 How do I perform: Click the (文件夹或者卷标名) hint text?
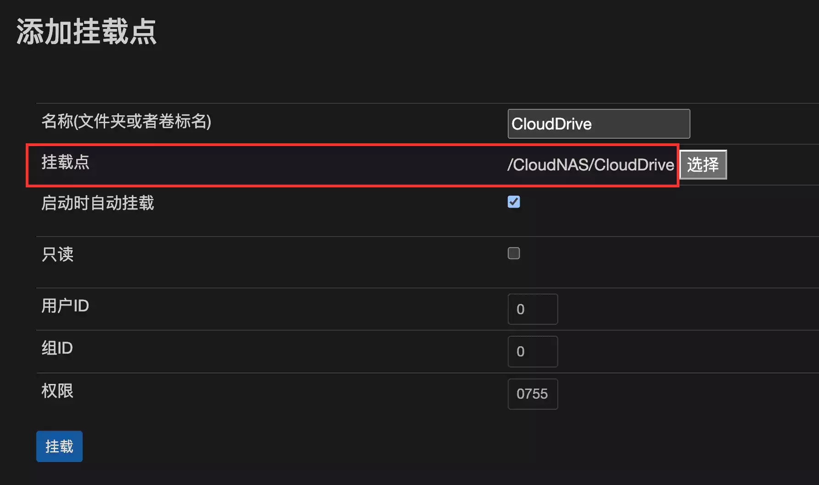pos(142,121)
